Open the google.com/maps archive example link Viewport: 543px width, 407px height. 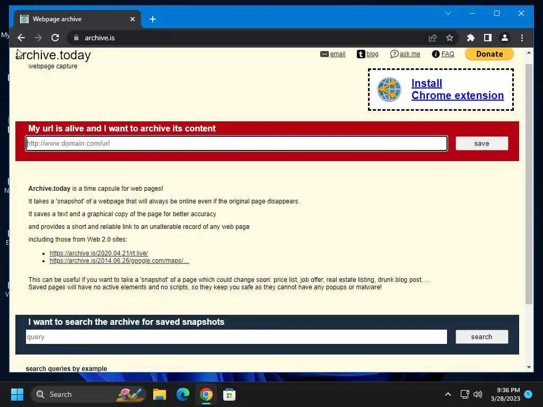click(x=119, y=261)
